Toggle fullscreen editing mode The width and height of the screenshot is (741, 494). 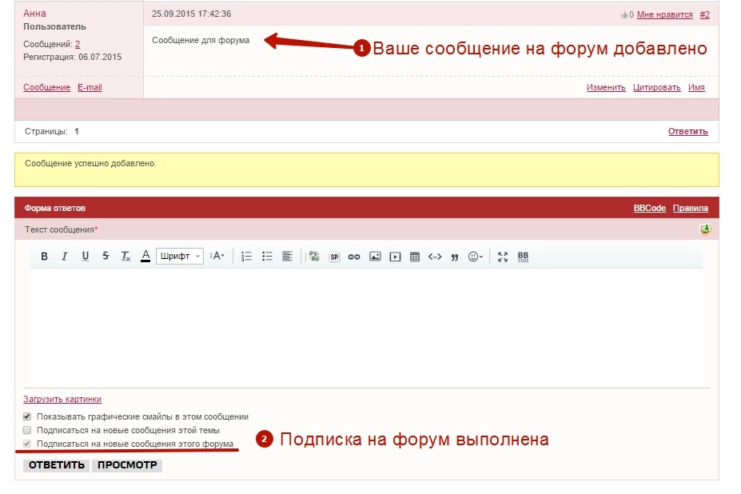(x=502, y=257)
